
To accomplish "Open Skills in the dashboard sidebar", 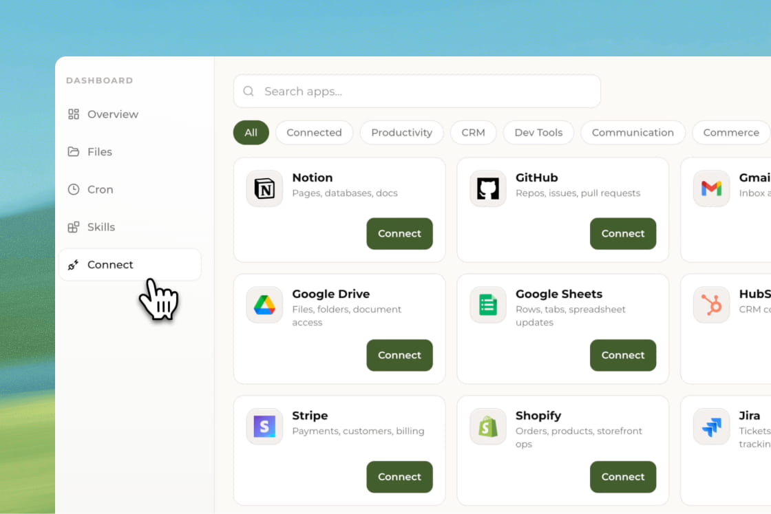I will tap(130, 227).
